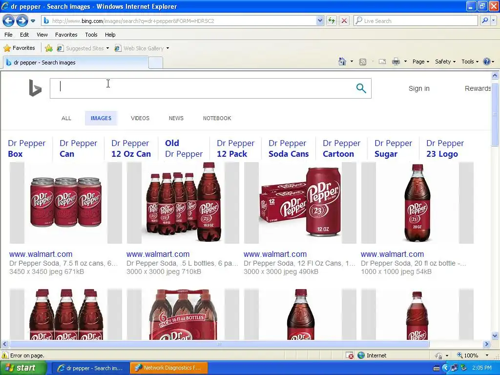Click the Live Search magnifier button
The height and width of the screenshot is (375, 500).
click(x=485, y=21)
